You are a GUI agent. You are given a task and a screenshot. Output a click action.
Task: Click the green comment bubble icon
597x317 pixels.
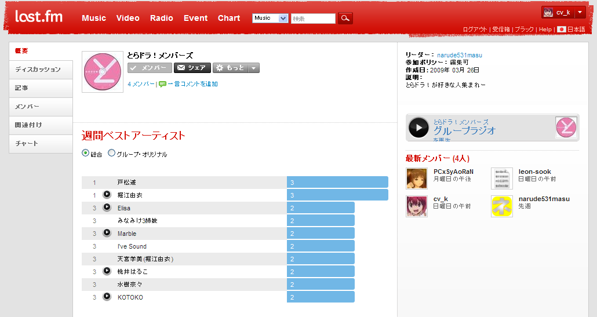[162, 84]
